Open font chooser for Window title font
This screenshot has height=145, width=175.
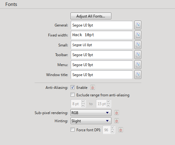click(138, 75)
